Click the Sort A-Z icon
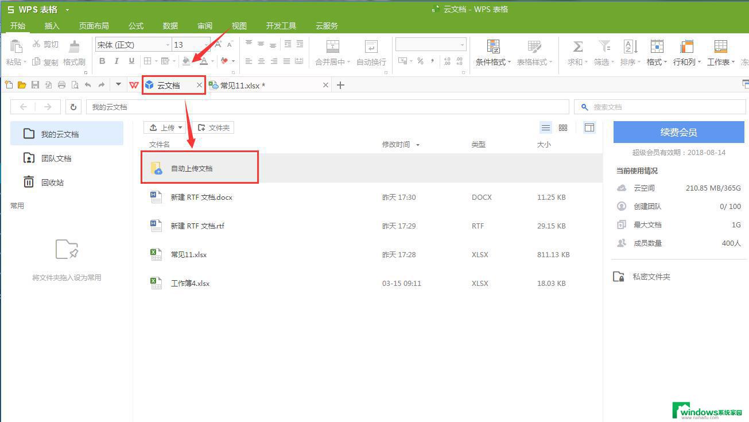Screen dimensions: 749x422 [x=630, y=47]
